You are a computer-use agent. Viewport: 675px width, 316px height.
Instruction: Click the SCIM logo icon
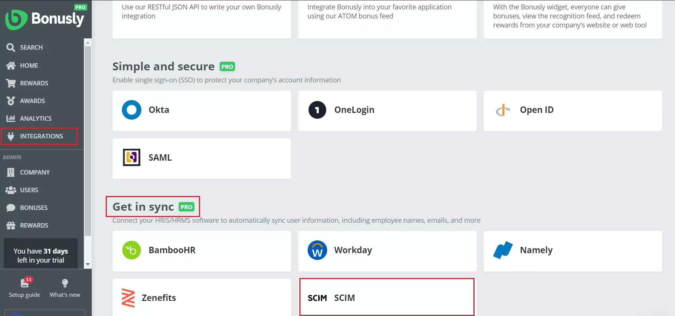[317, 298]
